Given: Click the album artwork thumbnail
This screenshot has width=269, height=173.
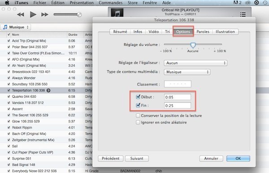Looking at the screenshot, I should (x=117, y=13).
